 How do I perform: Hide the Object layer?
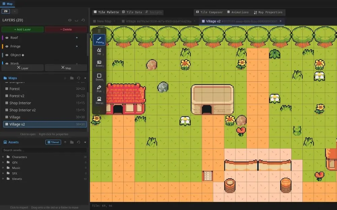7,55
